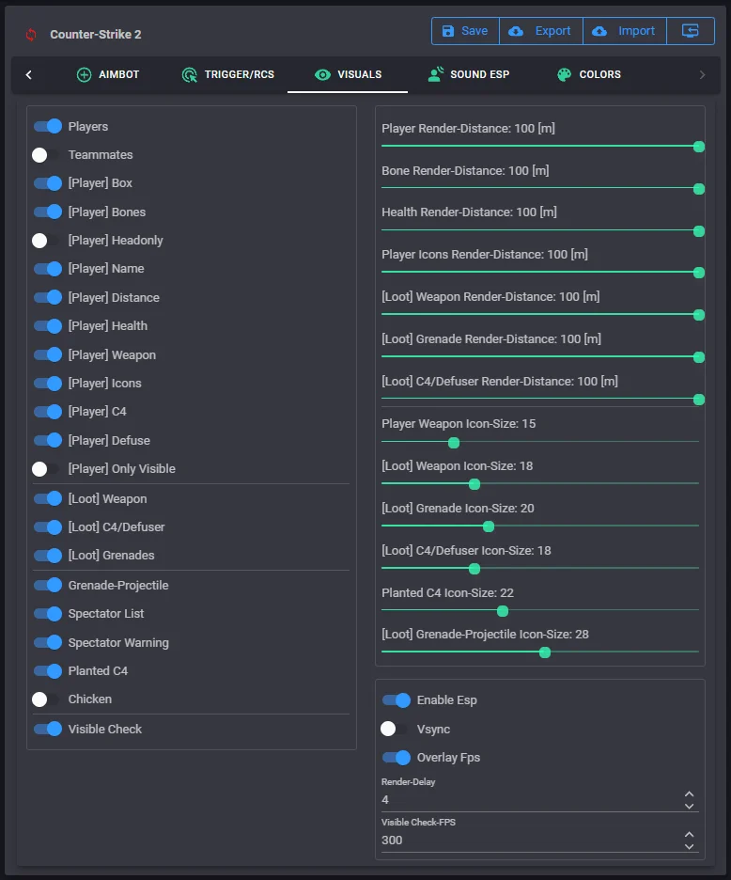
Task: Toggle the [Player] Defuse switch
Action: pos(48,440)
